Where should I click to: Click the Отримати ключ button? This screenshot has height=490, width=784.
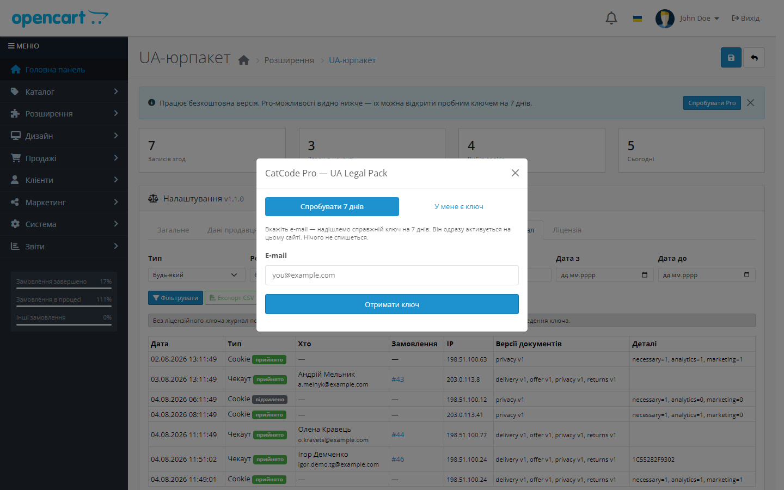click(x=392, y=304)
